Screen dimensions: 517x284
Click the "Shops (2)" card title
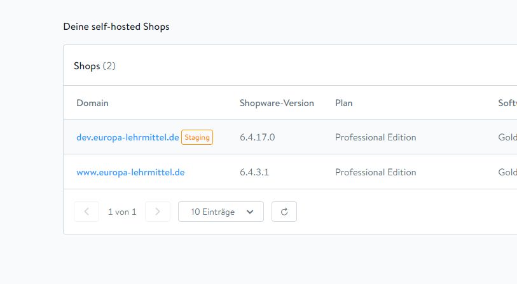click(x=95, y=66)
